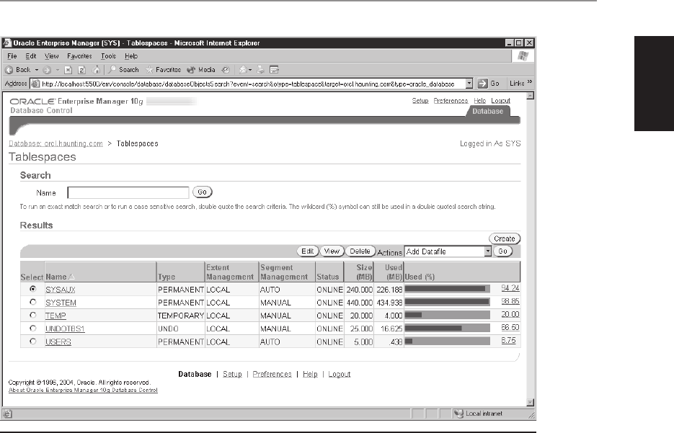Click the footer Preferences link
This screenshot has width=674, height=433.
click(272, 374)
